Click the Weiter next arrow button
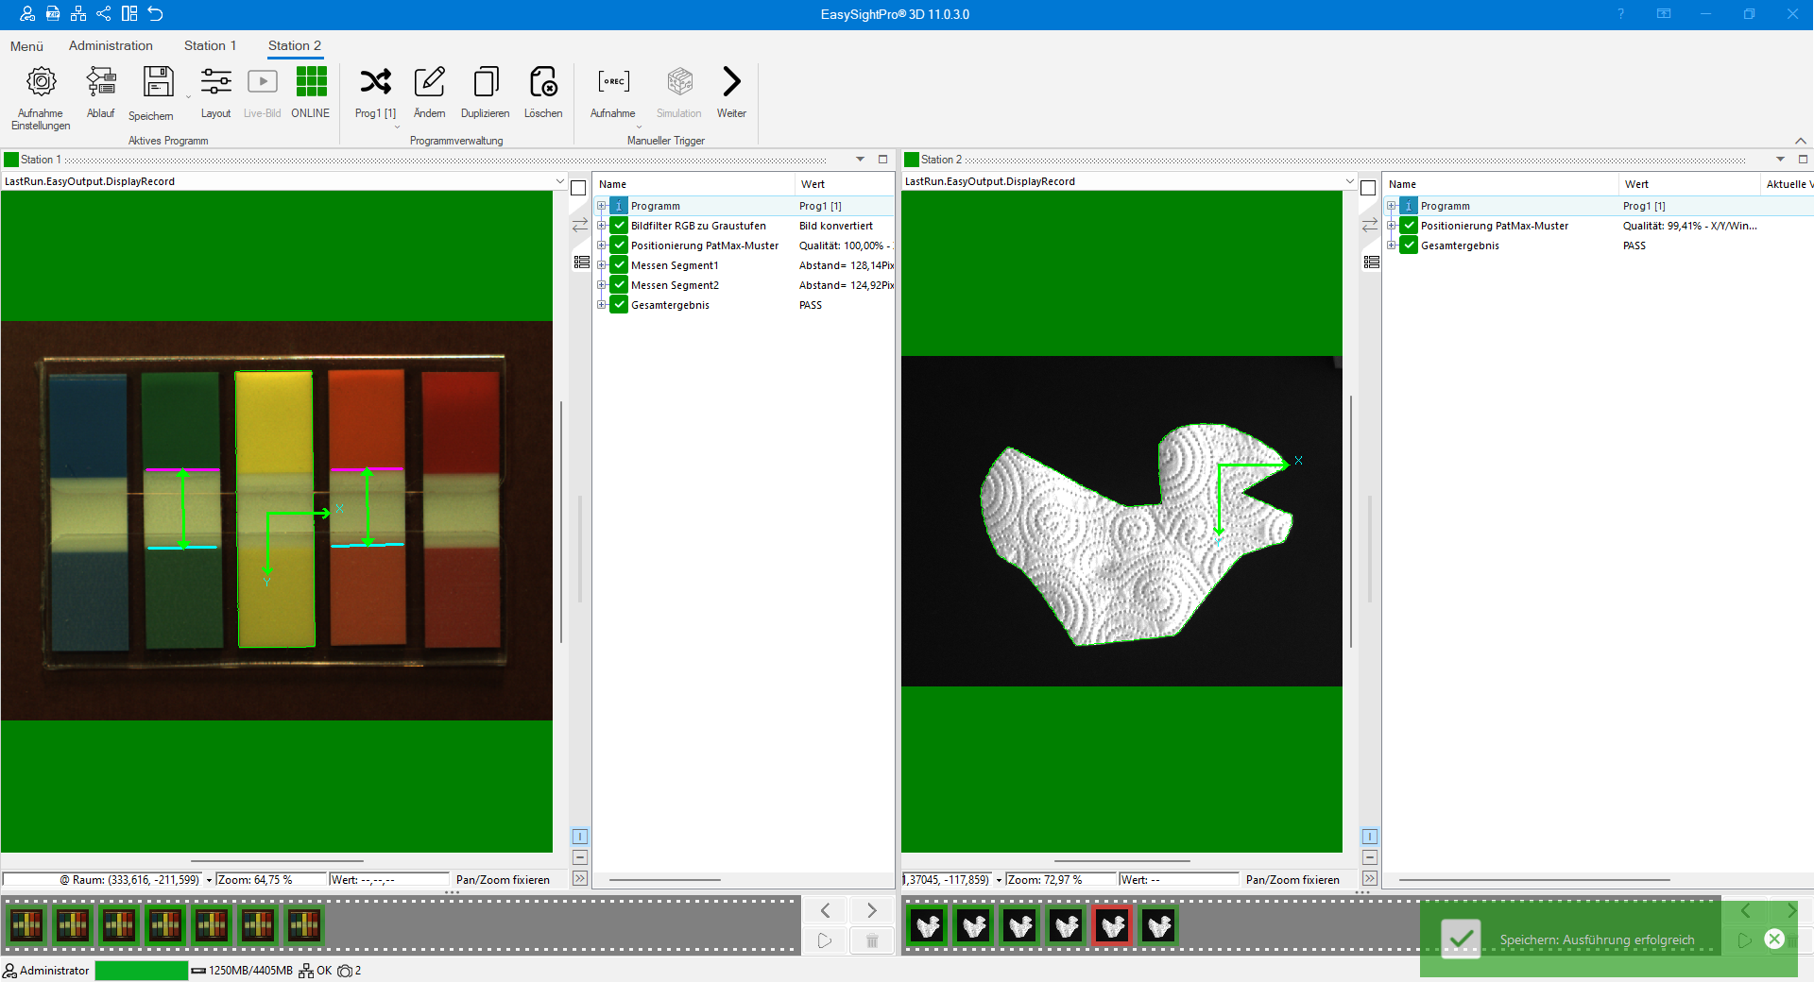This screenshot has width=1814, height=982. 731,83
